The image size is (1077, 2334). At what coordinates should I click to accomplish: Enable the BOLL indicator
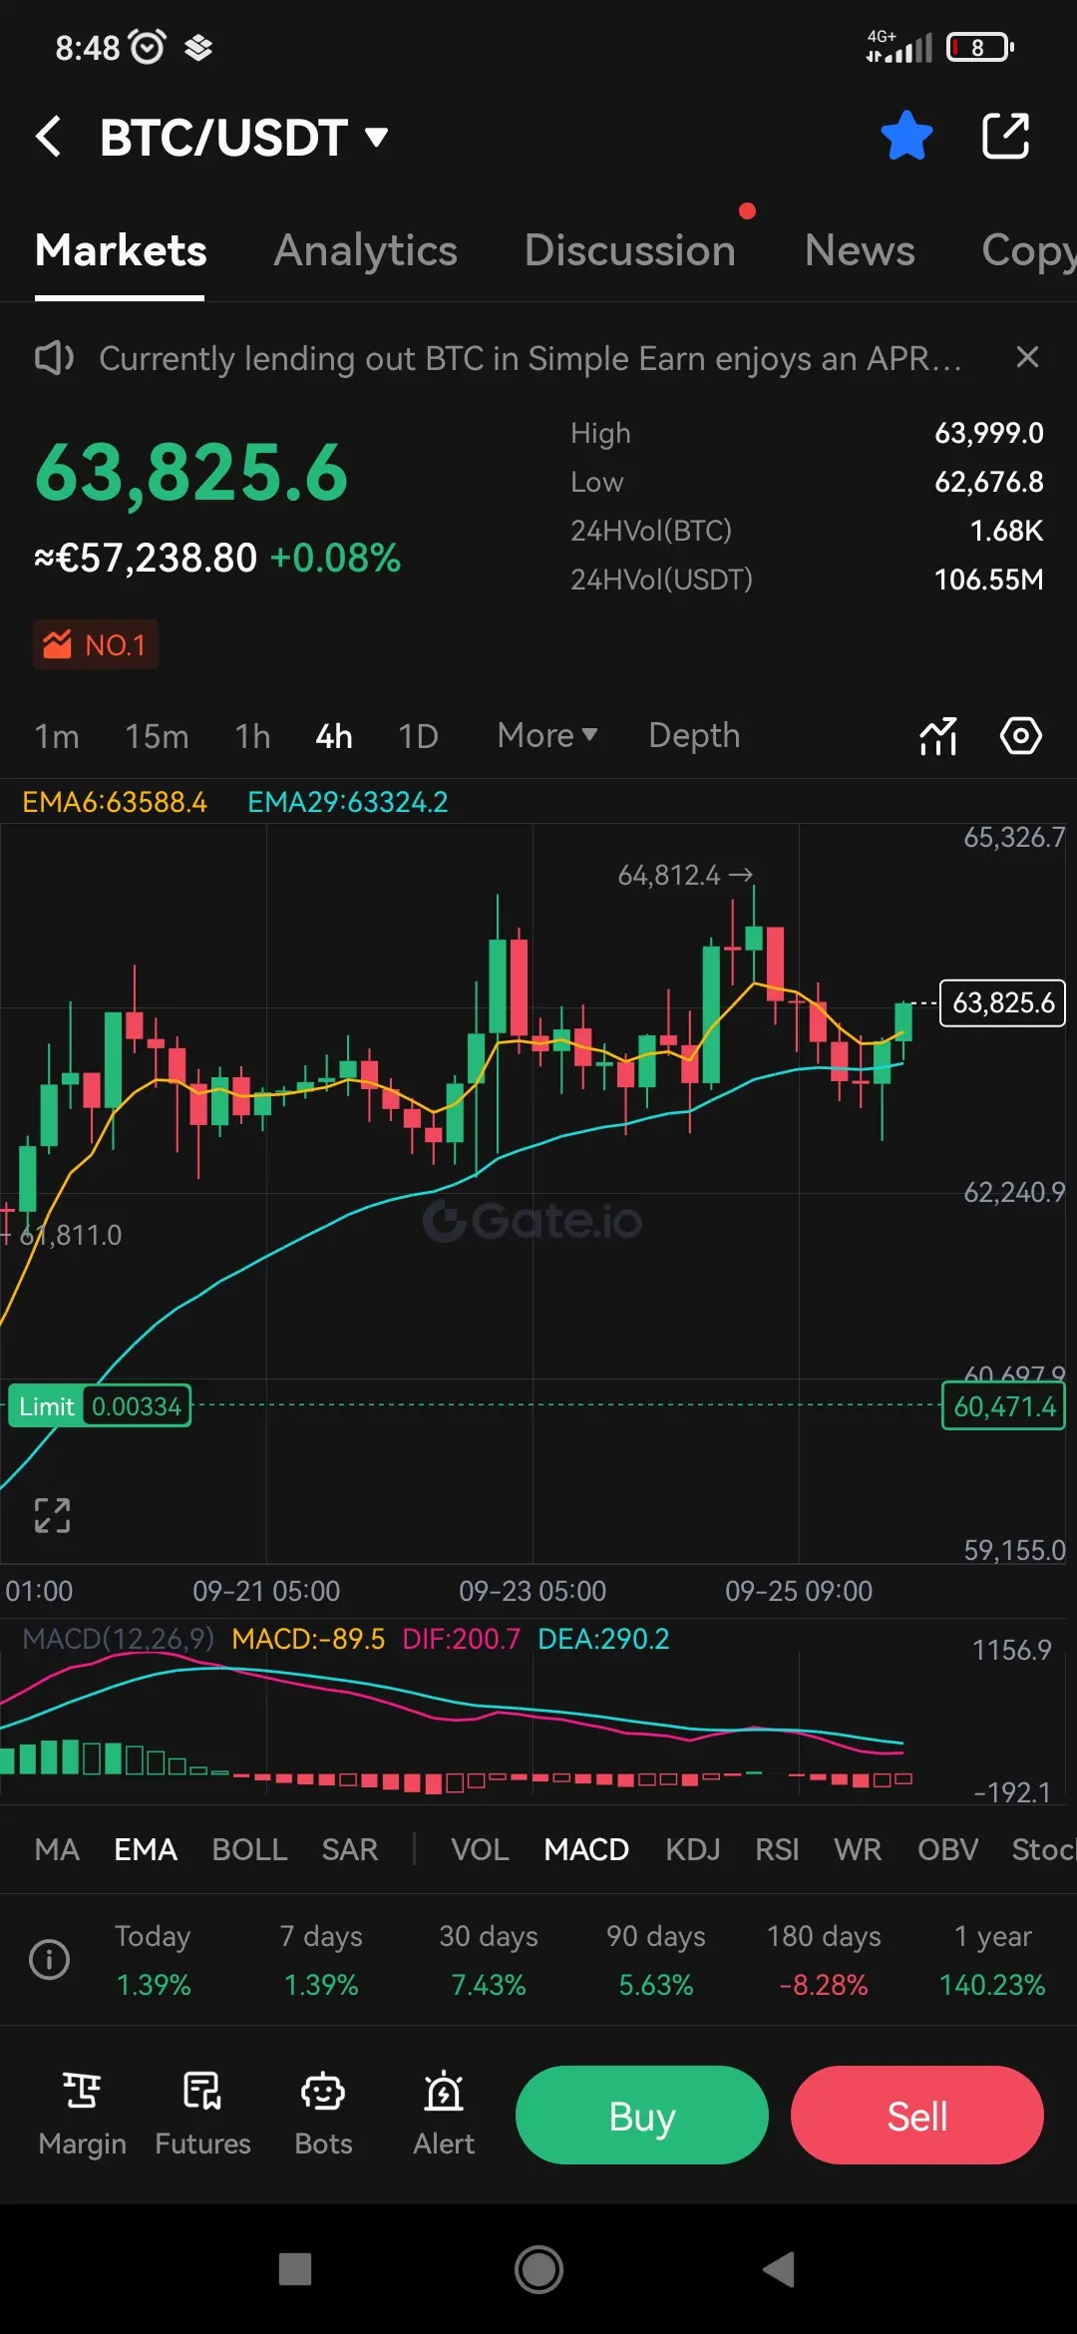pos(249,1850)
